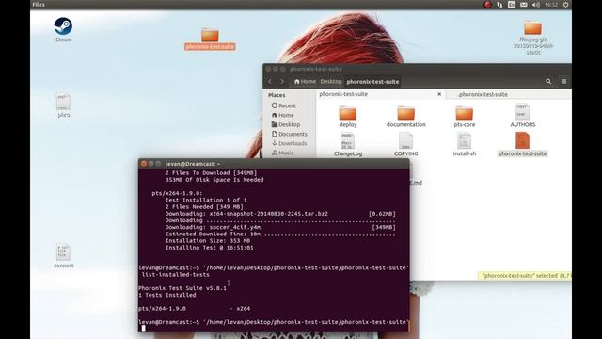Click the clock in top bar

[x=551, y=5]
